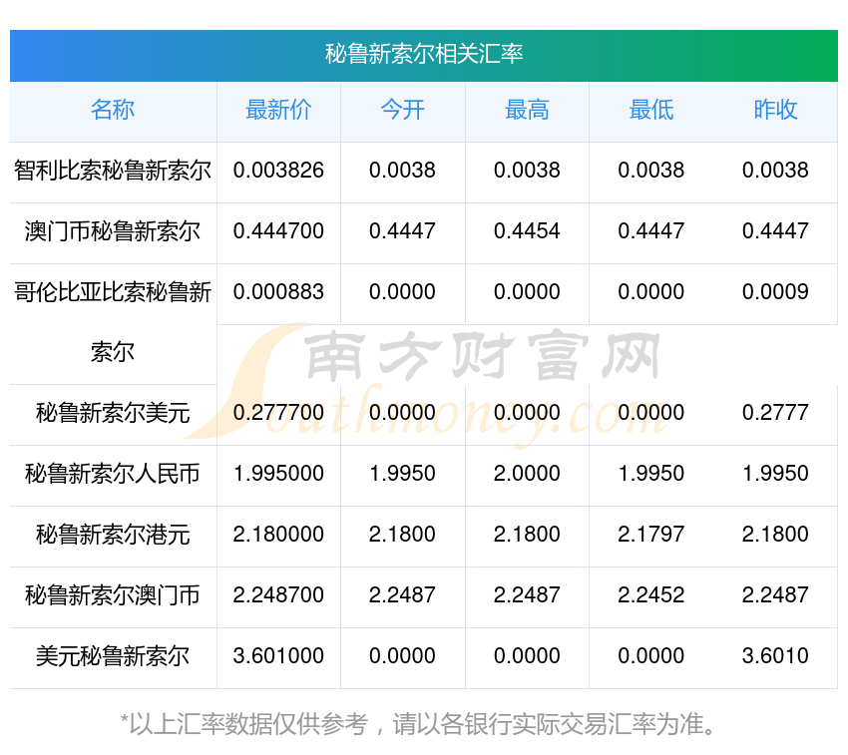Select row name 秘鲁新索尔美元
The image size is (848, 755).
113,414
